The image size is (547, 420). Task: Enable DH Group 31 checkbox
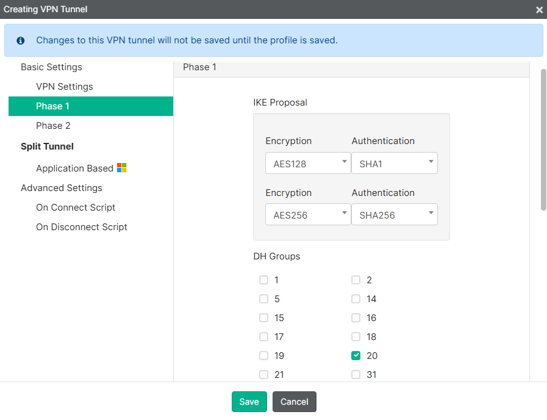tap(356, 374)
